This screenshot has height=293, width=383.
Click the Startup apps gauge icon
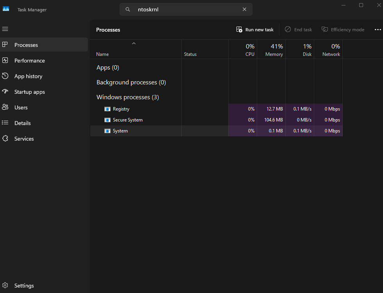click(x=5, y=92)
